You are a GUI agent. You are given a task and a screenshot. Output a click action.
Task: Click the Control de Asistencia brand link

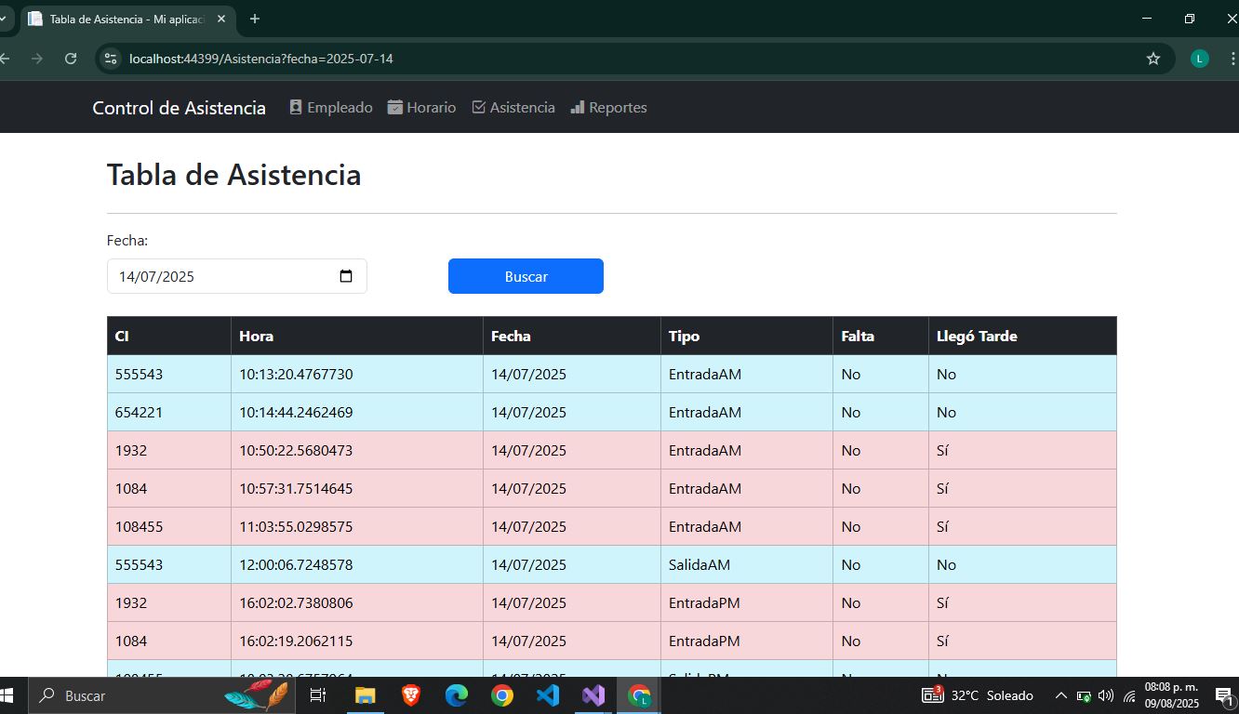pyautogui.click(x=180, y=108)
